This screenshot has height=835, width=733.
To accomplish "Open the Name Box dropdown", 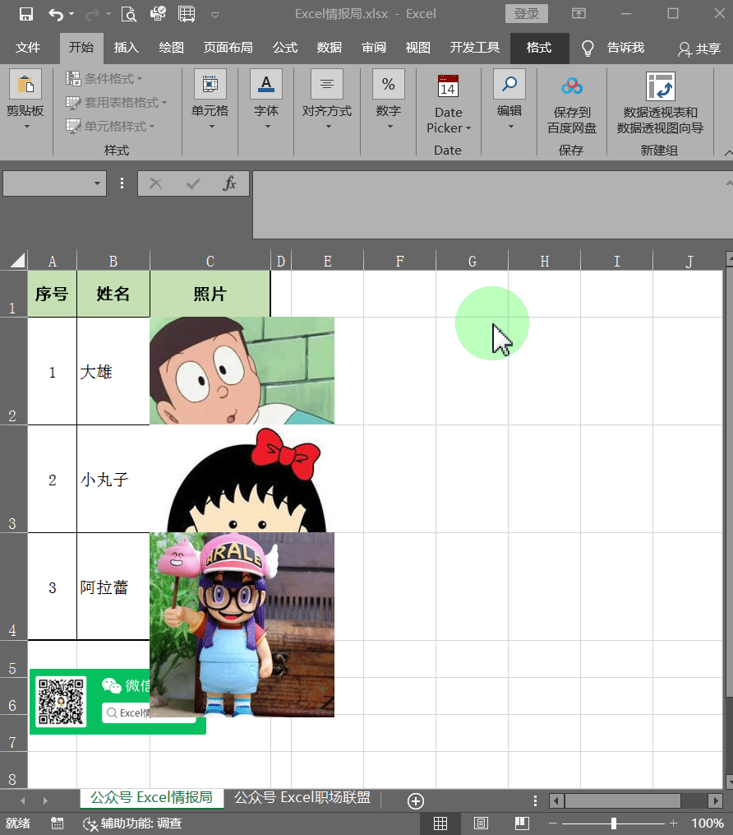I will tap(97, 183).
